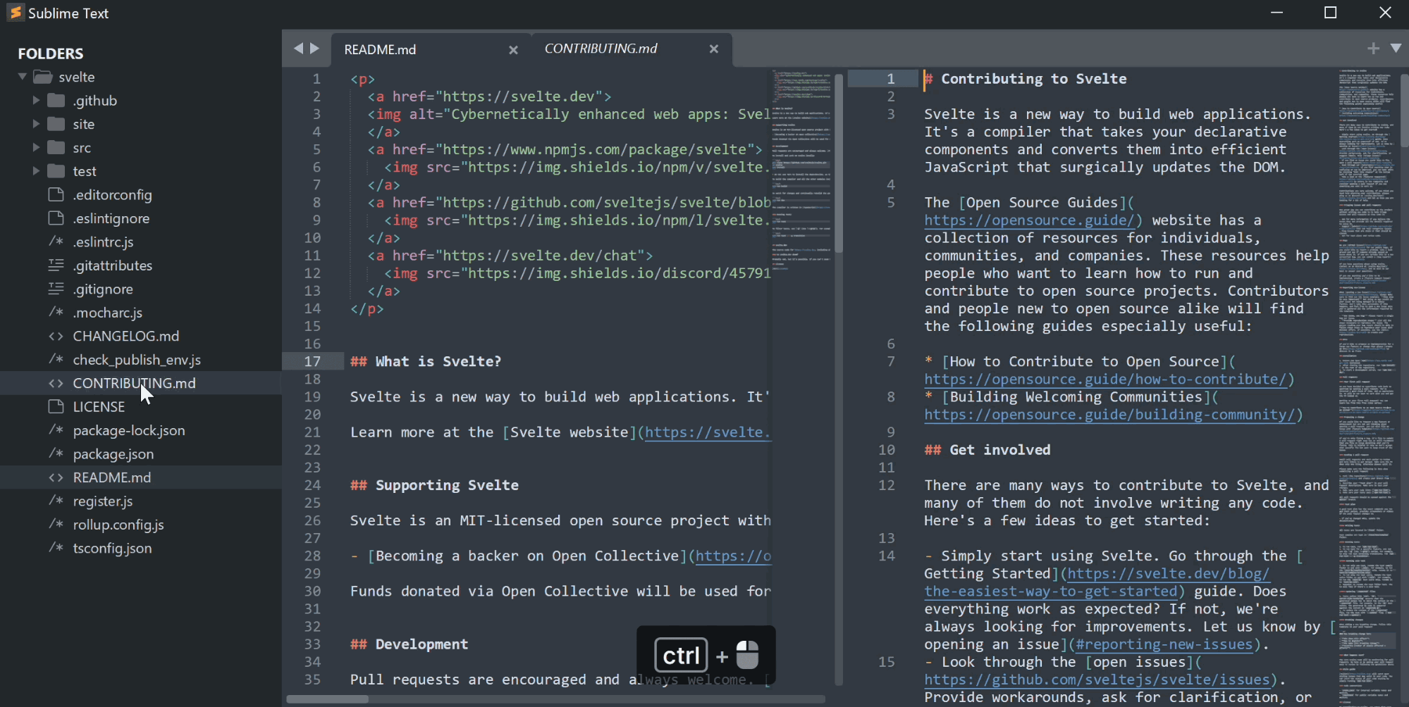Image resolution: width=1409 pixels, height=707 pixels.
Task: Click the Sublime Text logo in title bar
Action: tap(14, 13)
